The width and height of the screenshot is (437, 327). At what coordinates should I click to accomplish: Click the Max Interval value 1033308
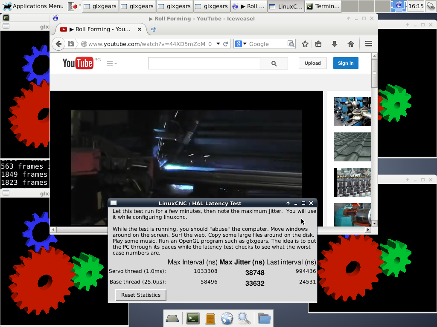(x=206, y=271)
